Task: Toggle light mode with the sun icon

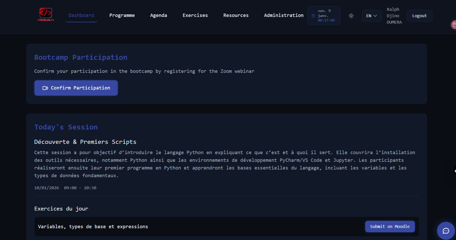Action: pyautogui.click(x=351, y=16)
